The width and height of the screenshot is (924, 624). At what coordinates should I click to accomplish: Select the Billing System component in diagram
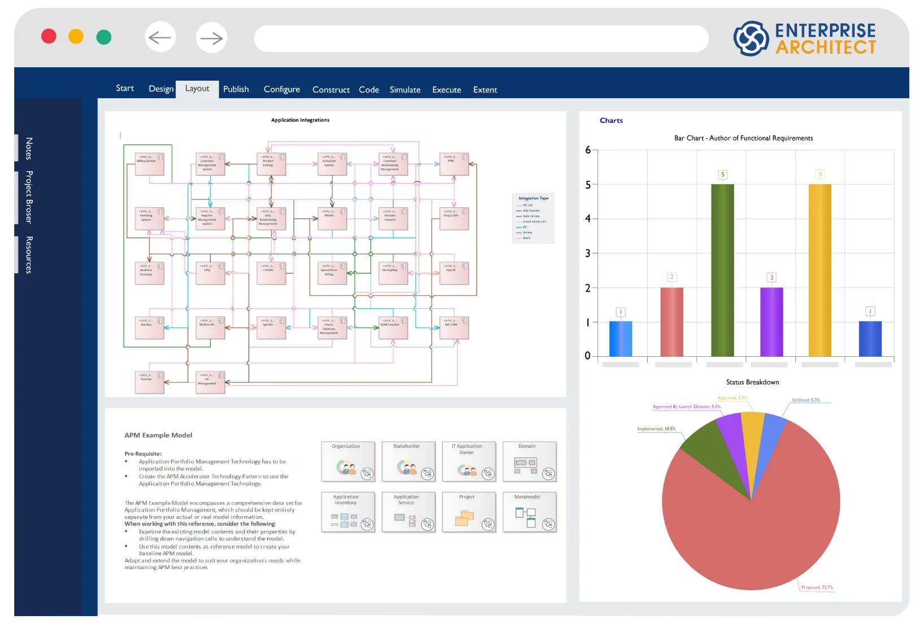[x=150, y=164]
